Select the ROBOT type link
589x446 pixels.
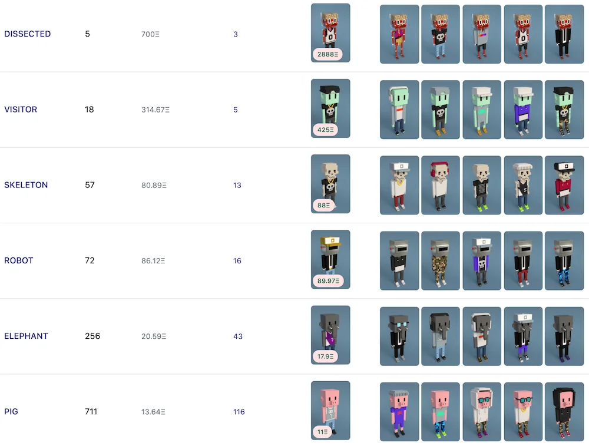(19, 260)
